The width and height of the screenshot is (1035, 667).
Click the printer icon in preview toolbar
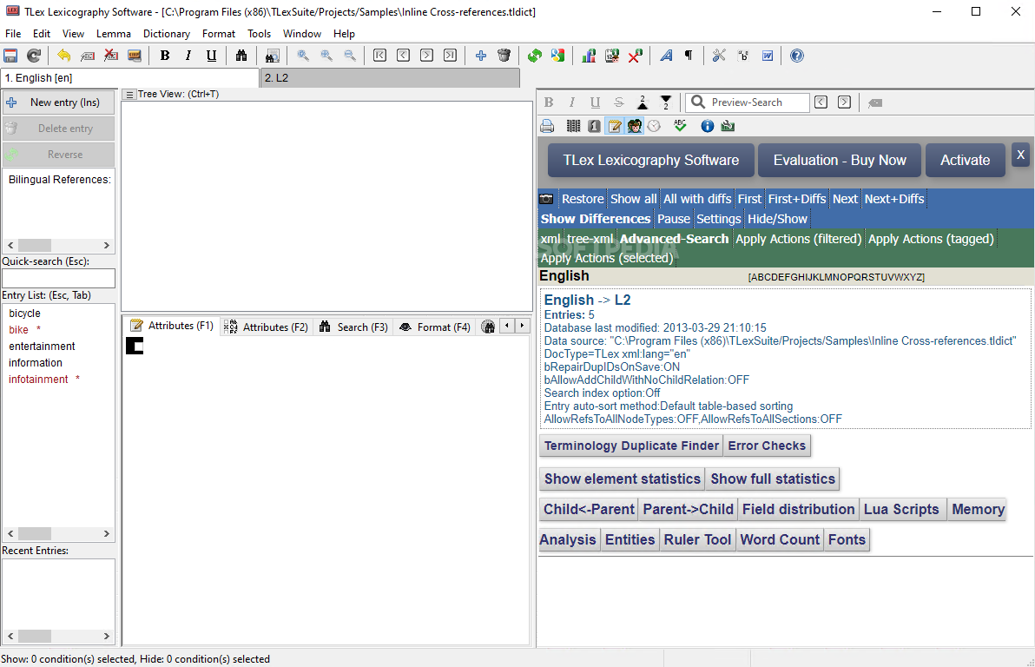coord(547,126)
